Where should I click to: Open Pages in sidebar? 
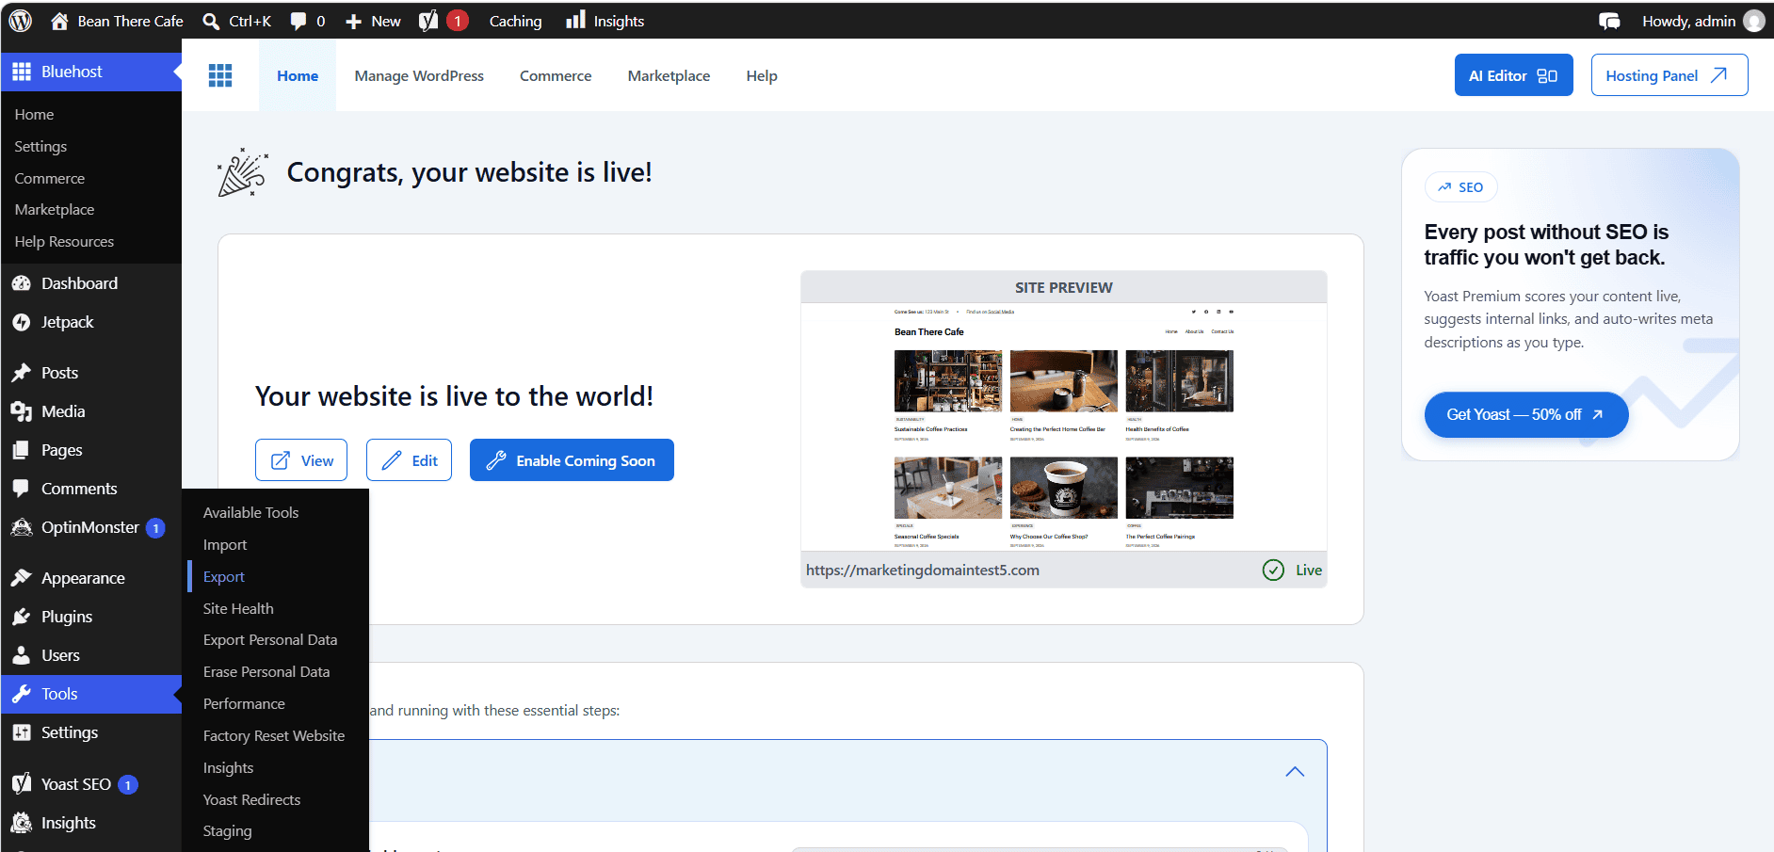[x=61, y=450]
